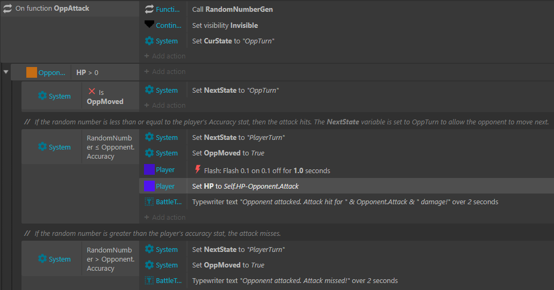554x290 pixels.
Task: Click System gear icon for Set CurState
Action: 149,41
